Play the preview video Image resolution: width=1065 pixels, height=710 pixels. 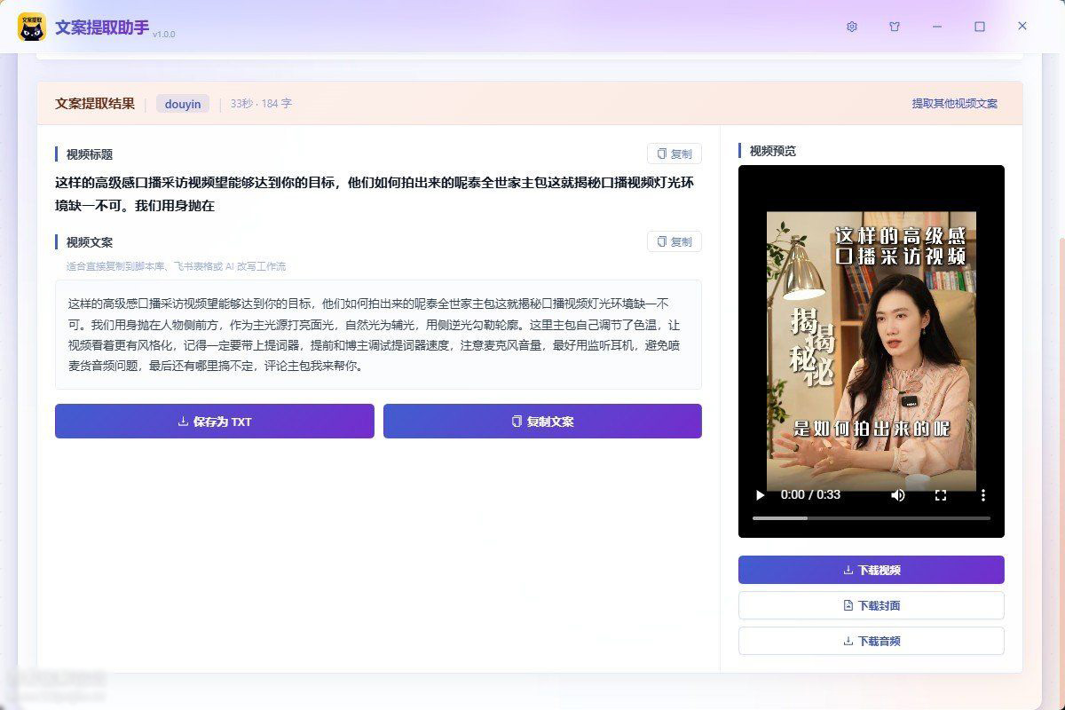click(760, 494)
